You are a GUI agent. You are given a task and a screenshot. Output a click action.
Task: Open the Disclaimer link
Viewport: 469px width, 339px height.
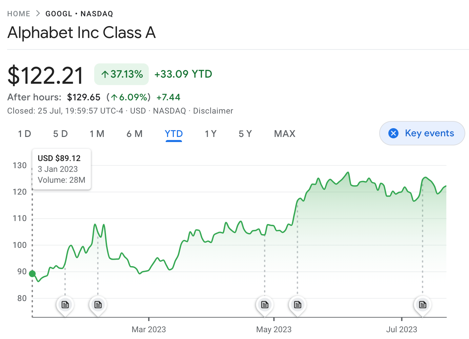click(x=213, y=111)
